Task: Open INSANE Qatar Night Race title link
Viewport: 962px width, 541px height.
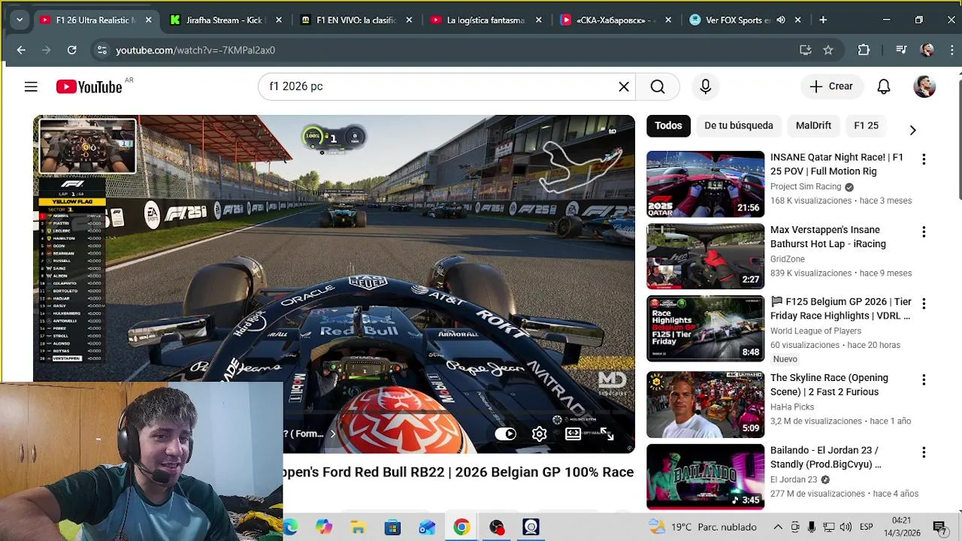Action: pos(836,165)
